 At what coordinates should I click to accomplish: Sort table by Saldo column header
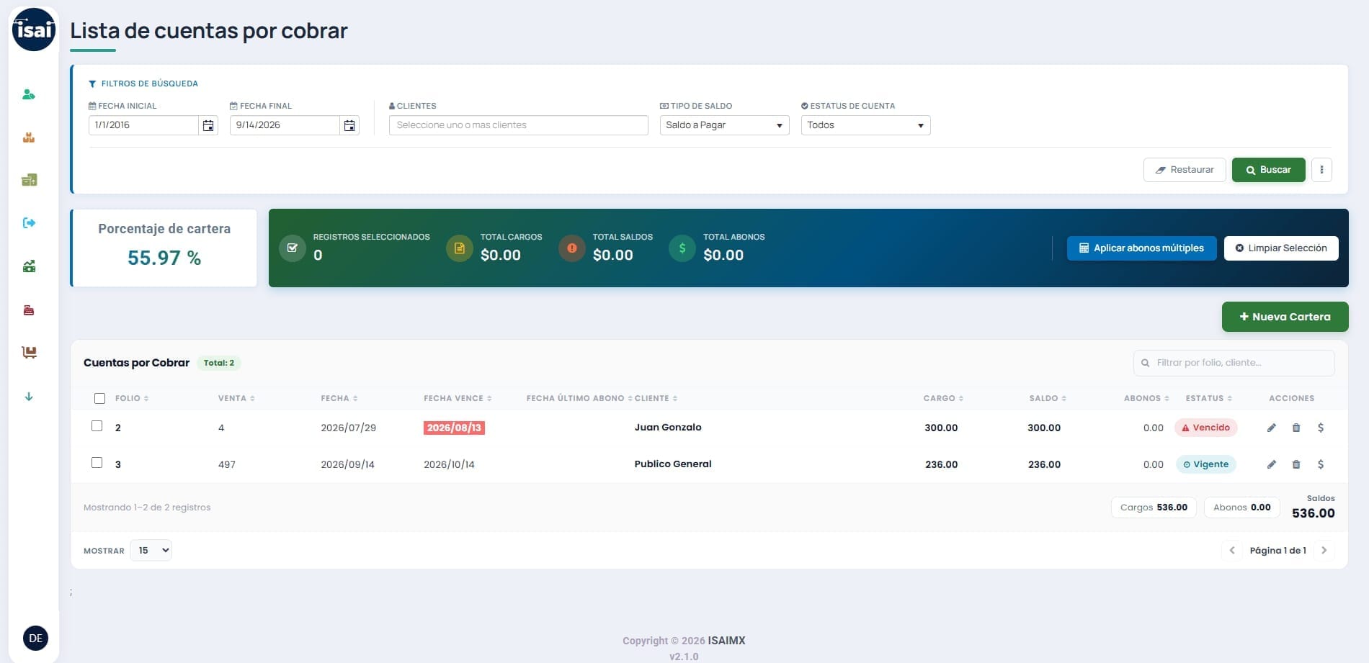click(x=1048, y=398)
